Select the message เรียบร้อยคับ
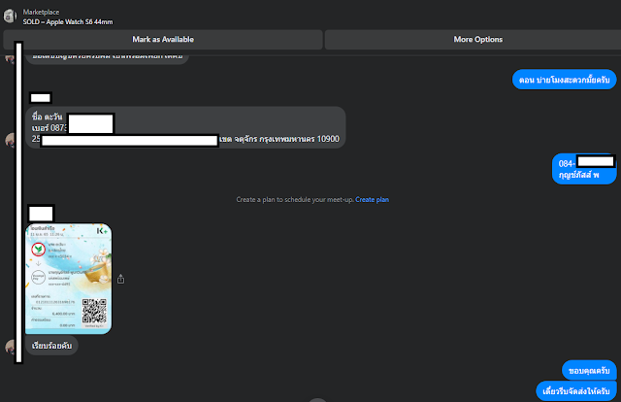The image size is (621, 402). coord(51,346)
